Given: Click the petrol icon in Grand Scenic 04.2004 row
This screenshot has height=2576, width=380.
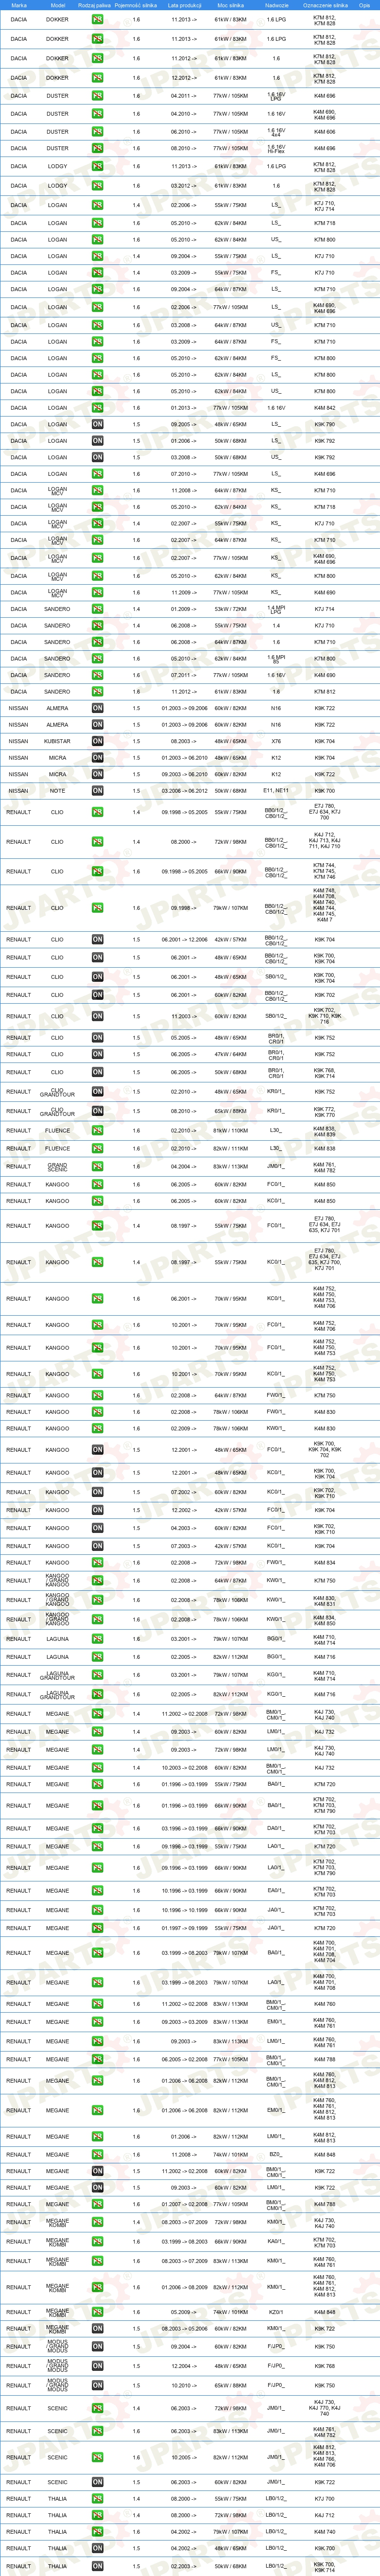Looking at the screenshot, I should [x=97, y=1167].
